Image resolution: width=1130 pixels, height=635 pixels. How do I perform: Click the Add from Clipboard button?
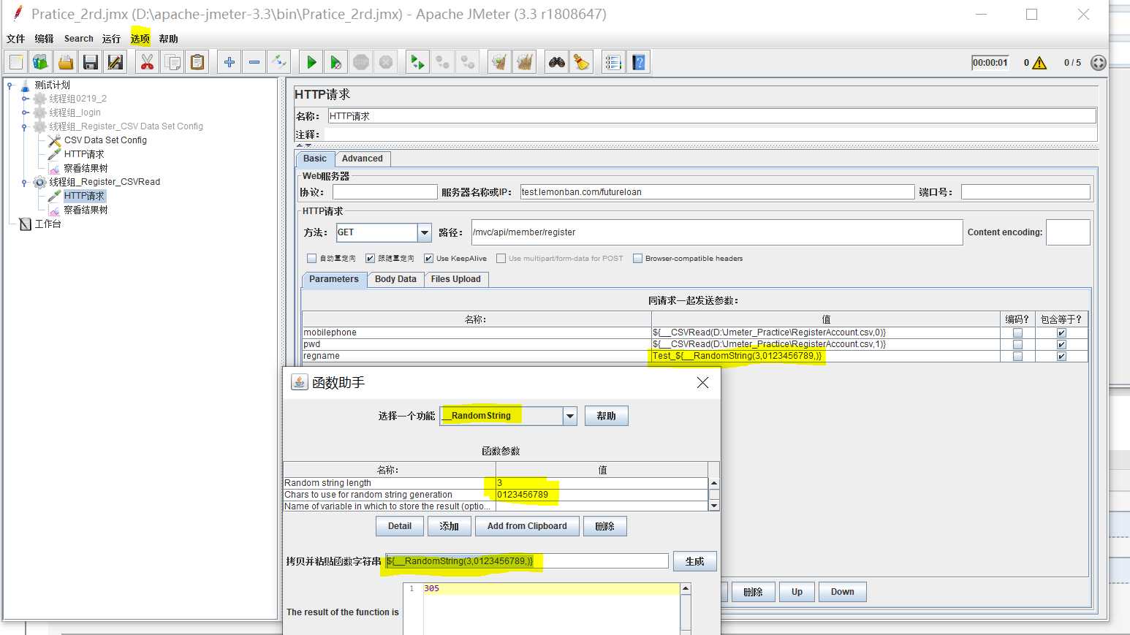pos(527,526)
